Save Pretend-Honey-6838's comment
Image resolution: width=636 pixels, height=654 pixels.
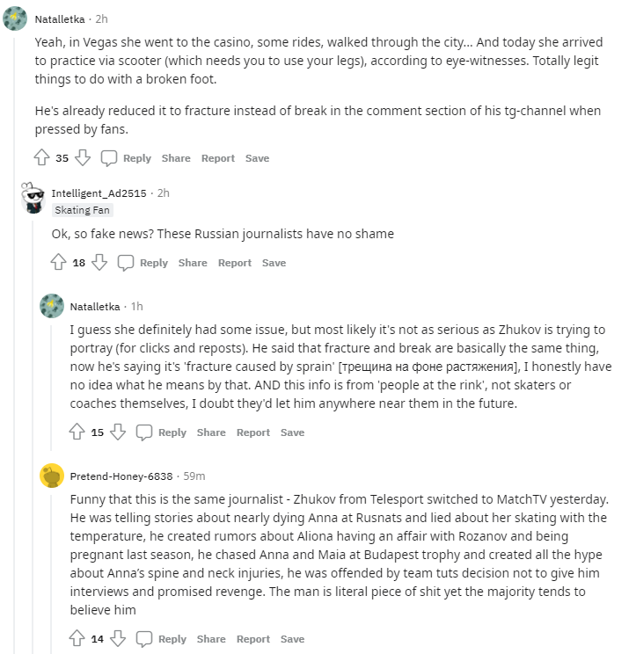coord(292,639)
